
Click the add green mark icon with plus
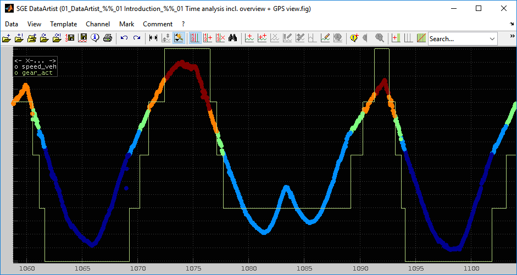click(x=396, y=38)
